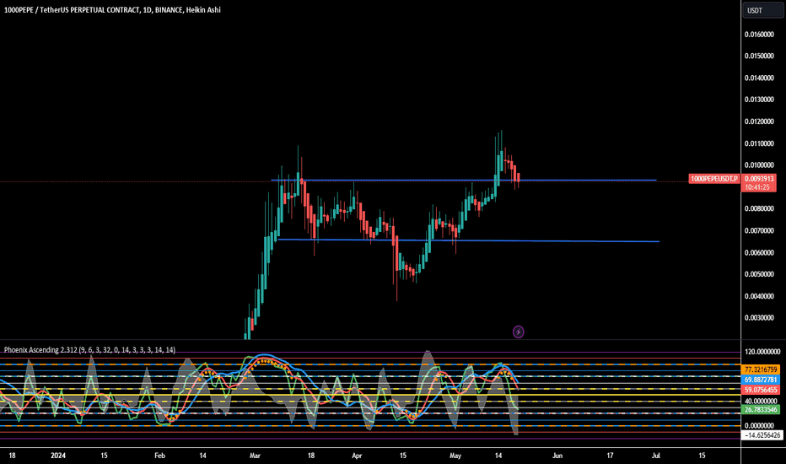Click the green indicator value 26.7833546

761,410
